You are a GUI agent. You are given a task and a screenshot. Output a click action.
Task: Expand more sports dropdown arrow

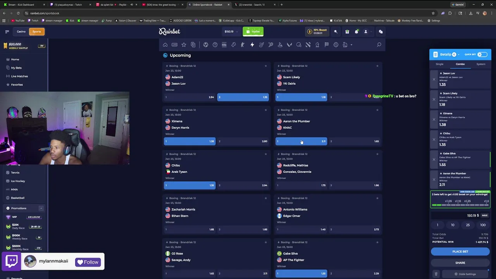[x=351, y=45]
